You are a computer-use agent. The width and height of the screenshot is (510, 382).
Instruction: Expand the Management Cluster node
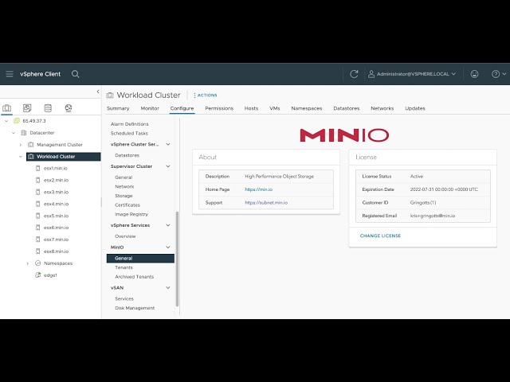click(x=21, y=145)
